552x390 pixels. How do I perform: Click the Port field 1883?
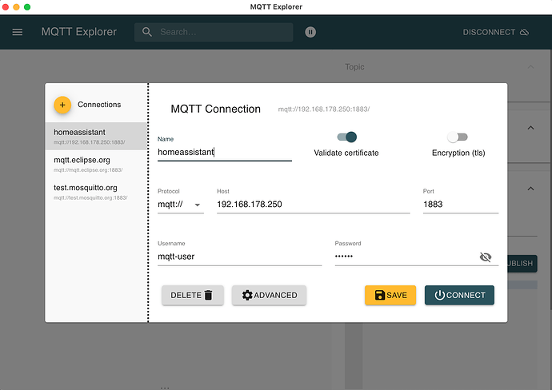click(461, 205)
